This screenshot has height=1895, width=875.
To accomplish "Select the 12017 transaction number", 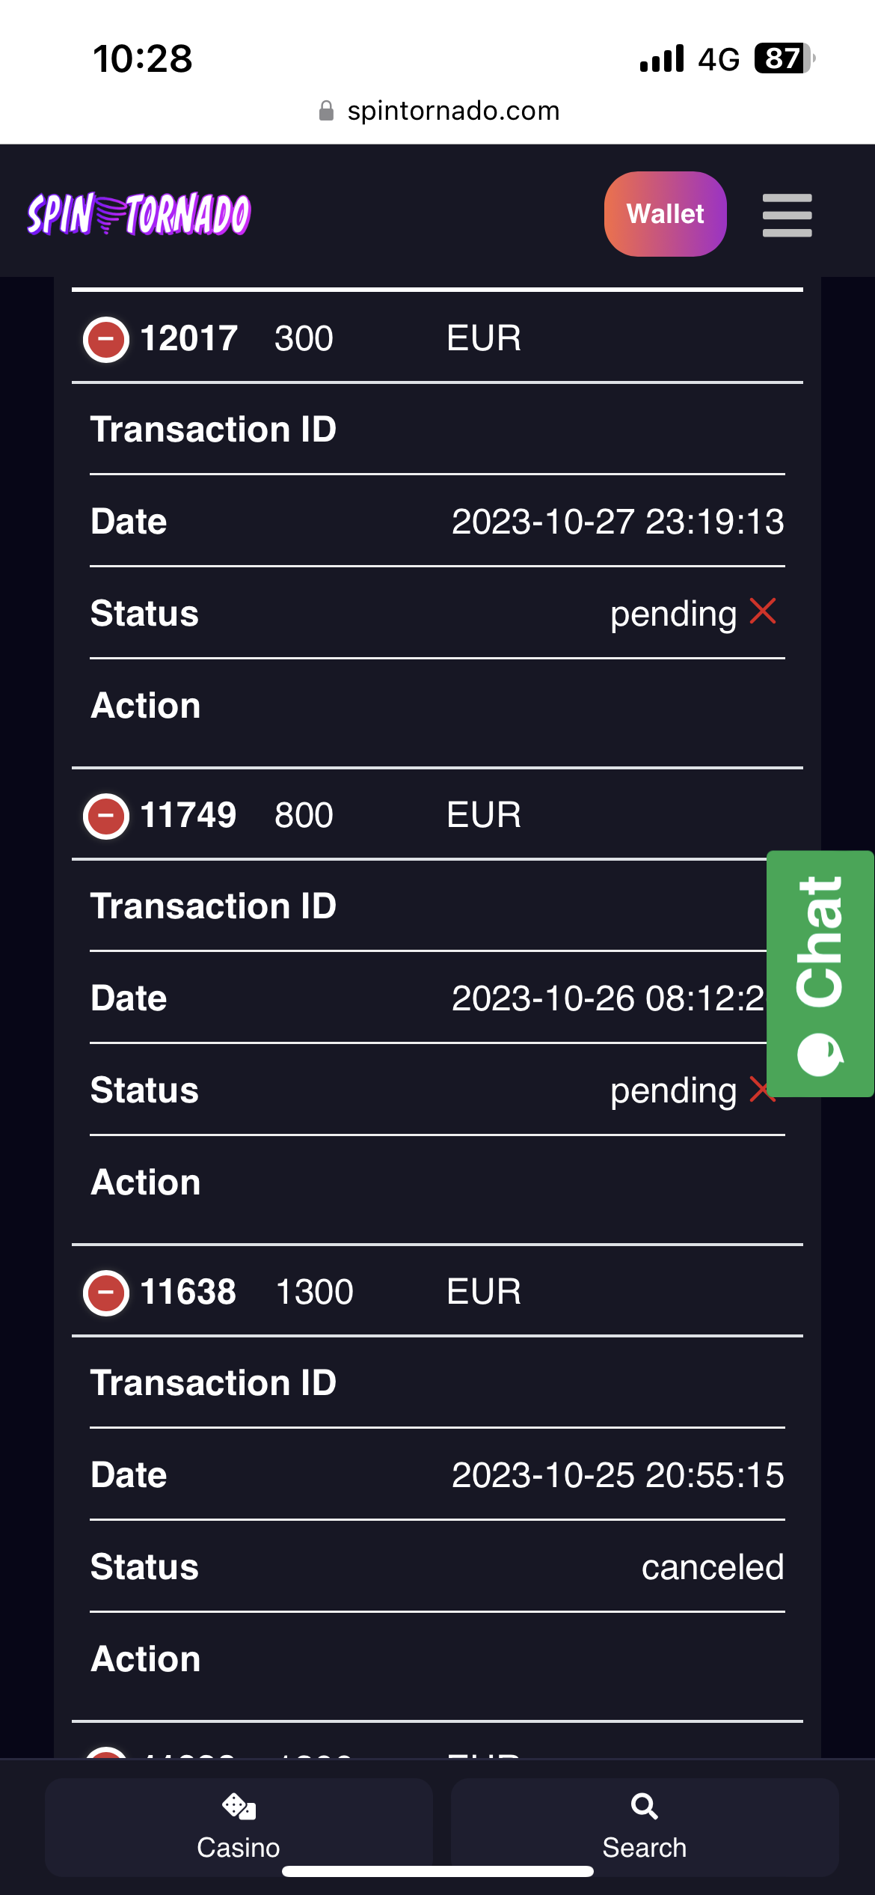I will coord(188,338).
